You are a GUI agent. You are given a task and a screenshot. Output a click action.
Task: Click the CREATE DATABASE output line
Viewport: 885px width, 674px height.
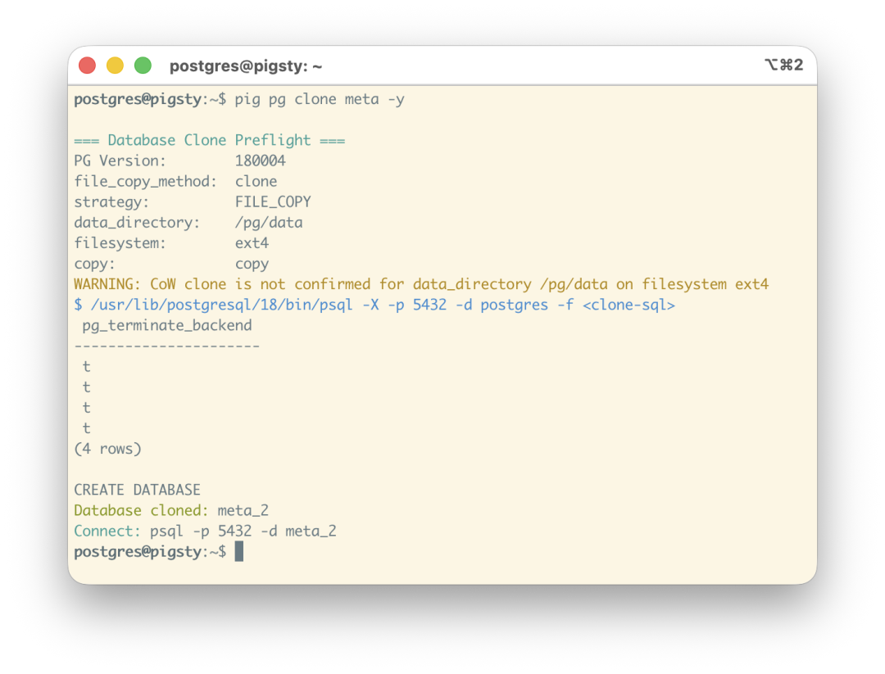(x=137, y=490)
